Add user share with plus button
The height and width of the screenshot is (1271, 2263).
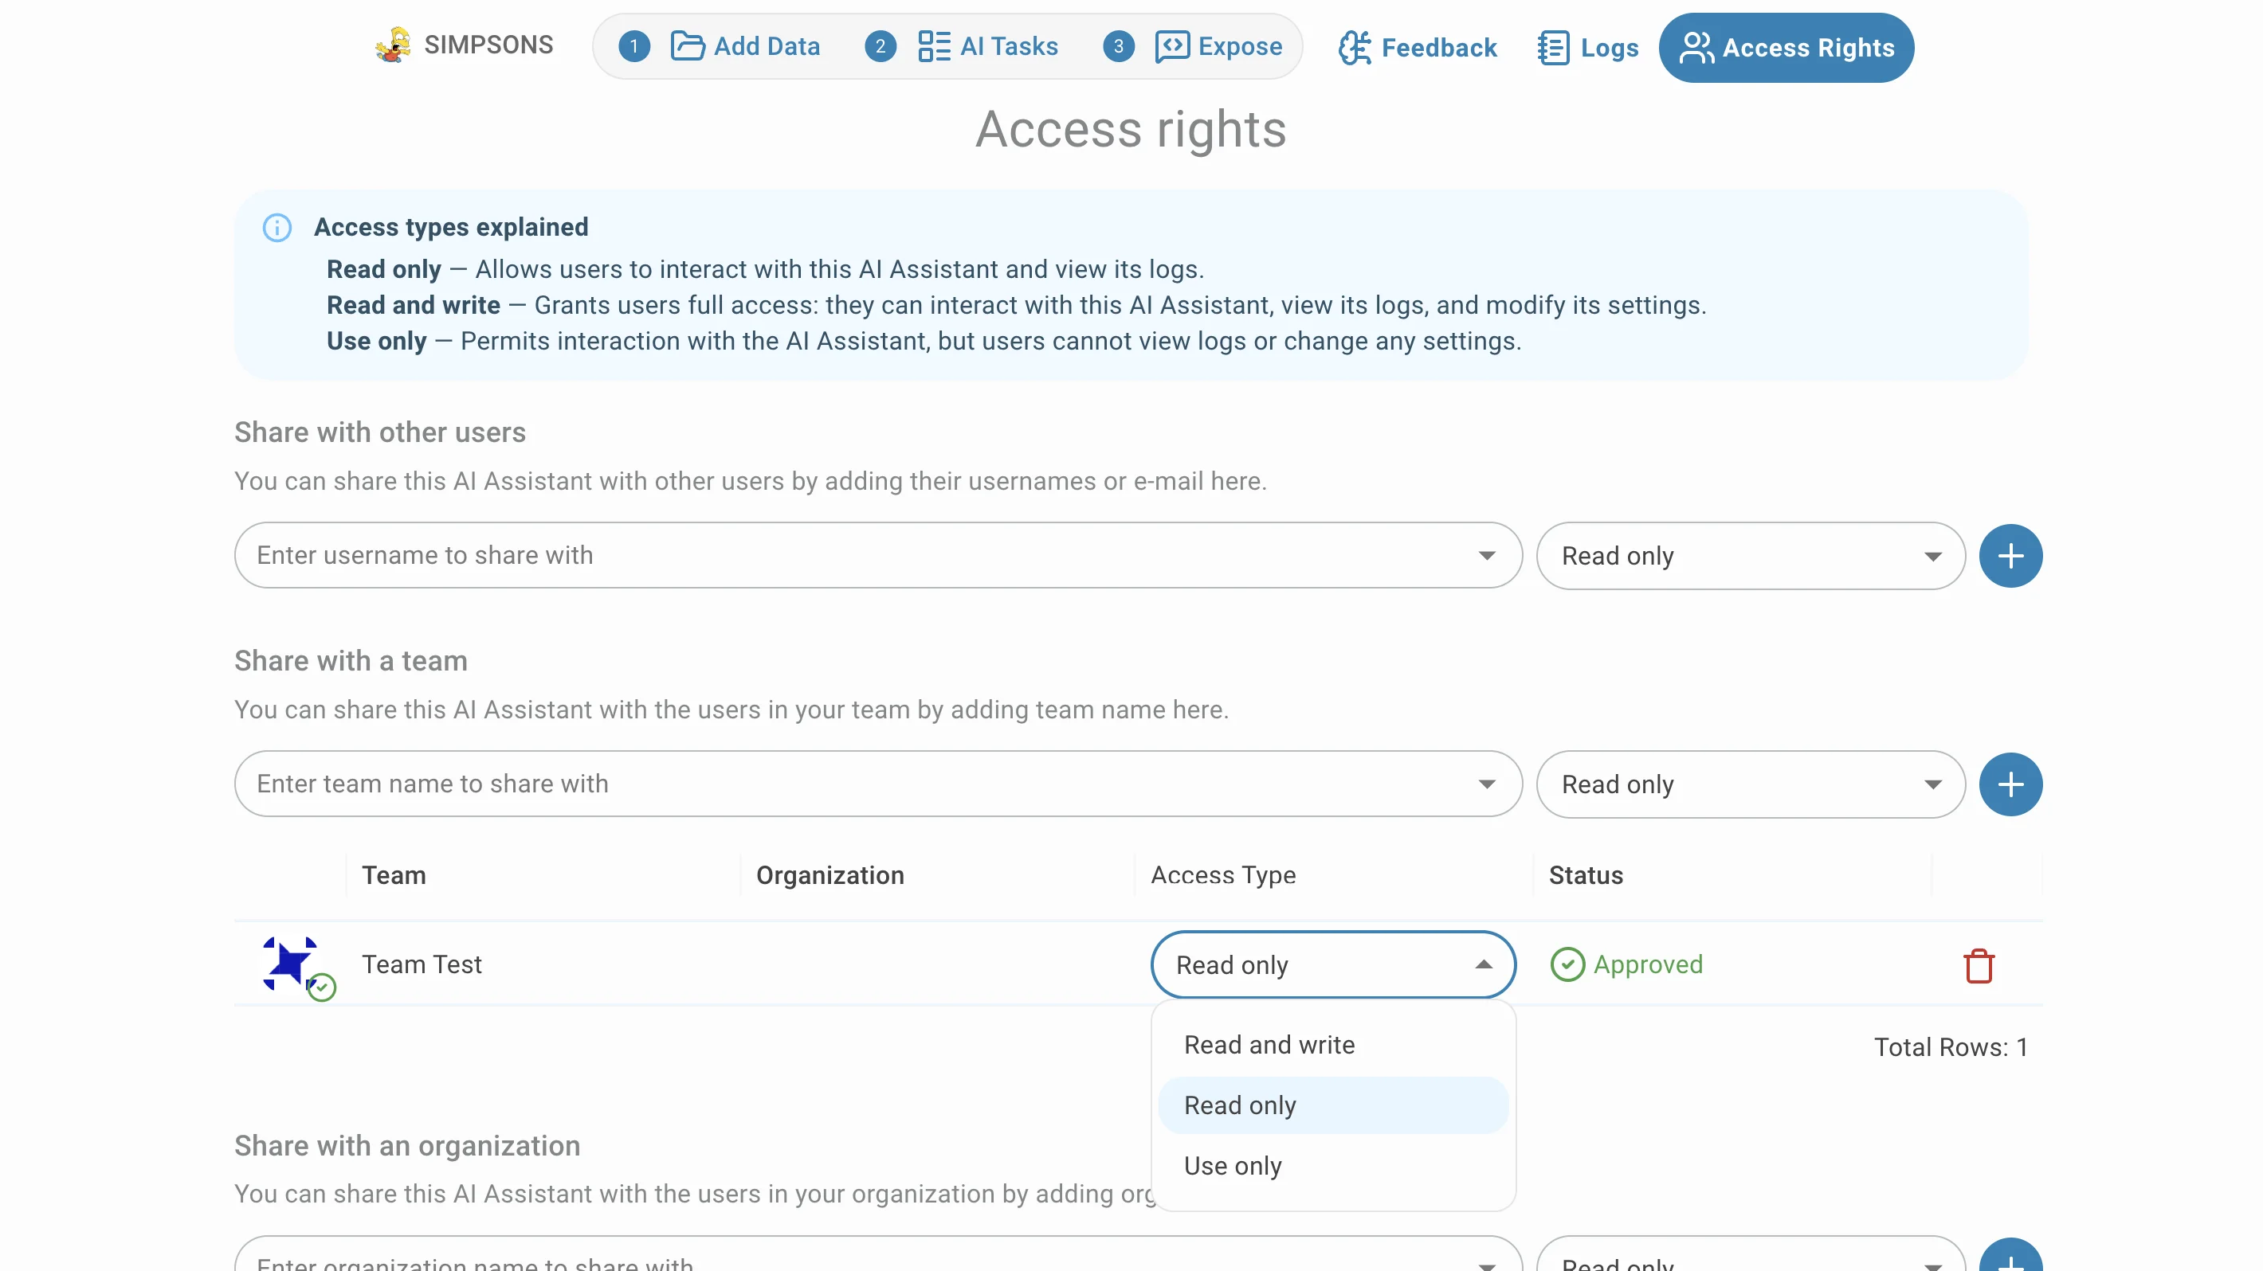[x=2010, y=556]
